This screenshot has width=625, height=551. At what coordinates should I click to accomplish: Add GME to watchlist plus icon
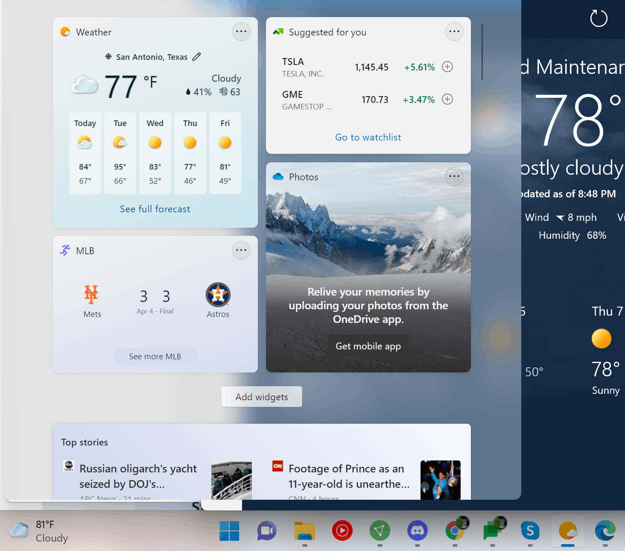tap(447, 99)
